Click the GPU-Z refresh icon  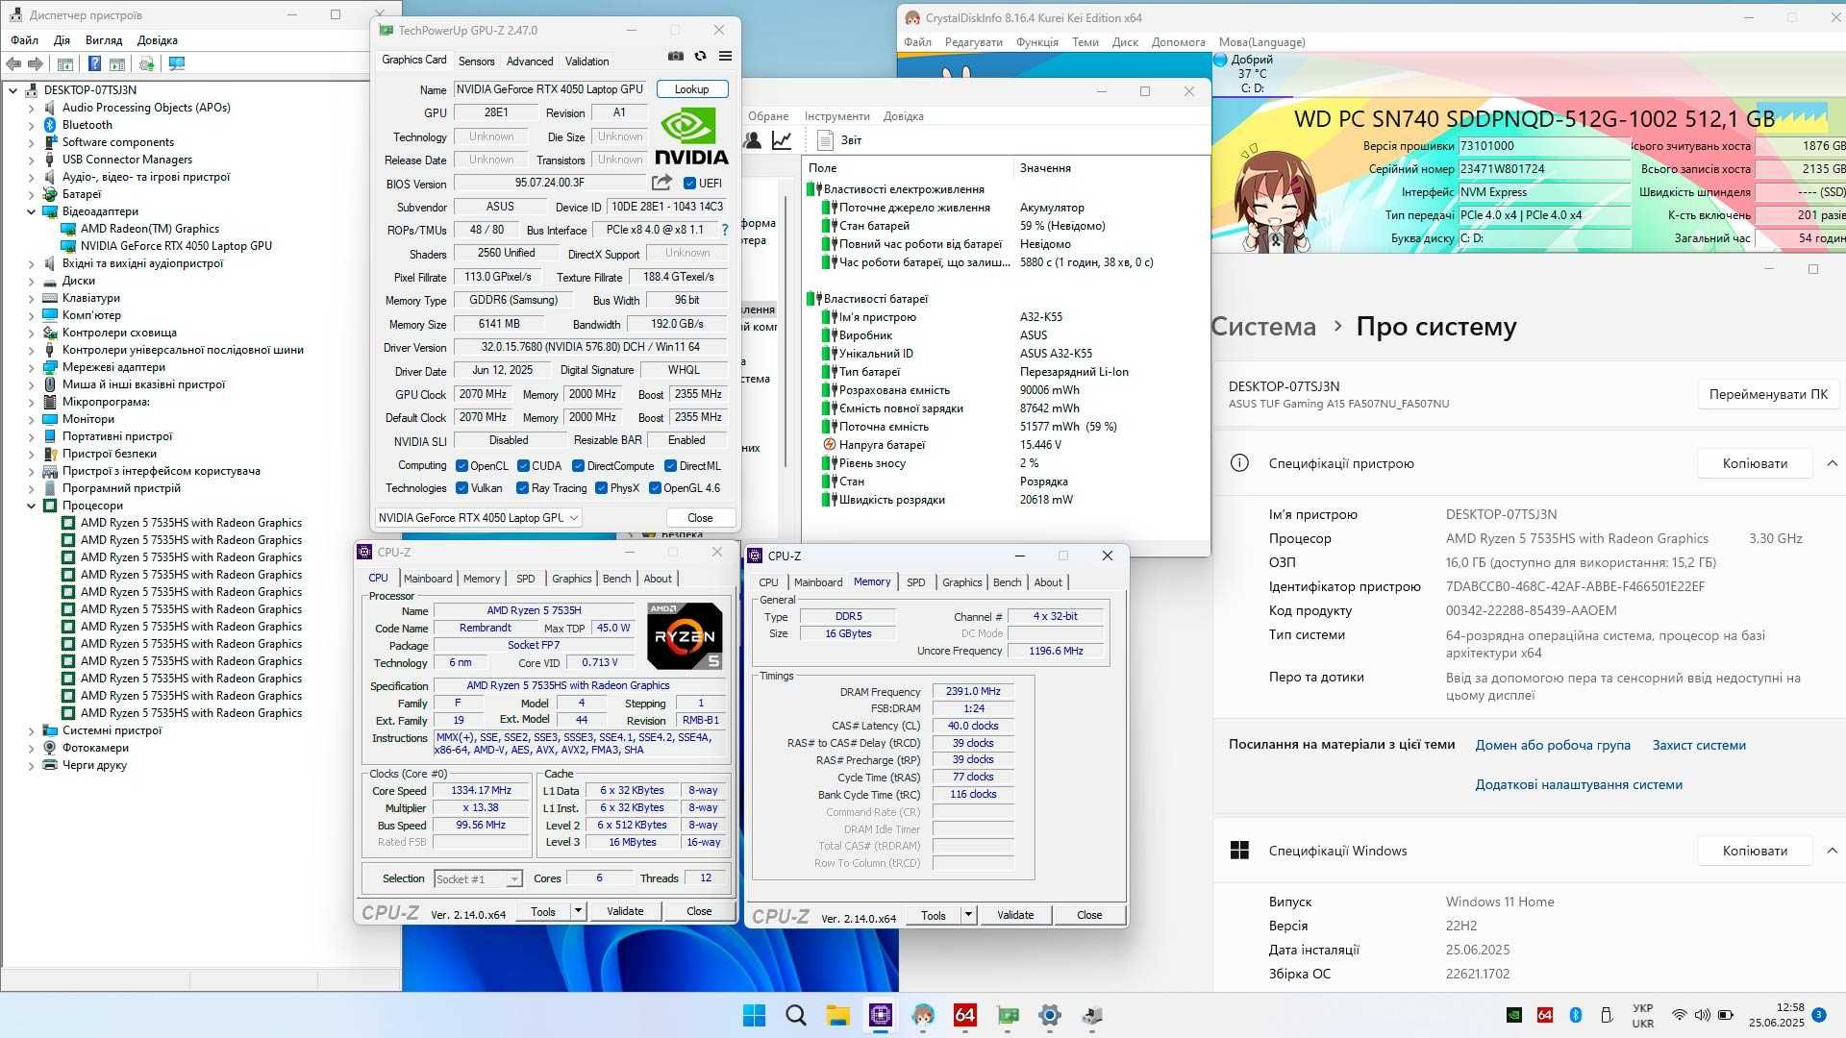[701, 57]
